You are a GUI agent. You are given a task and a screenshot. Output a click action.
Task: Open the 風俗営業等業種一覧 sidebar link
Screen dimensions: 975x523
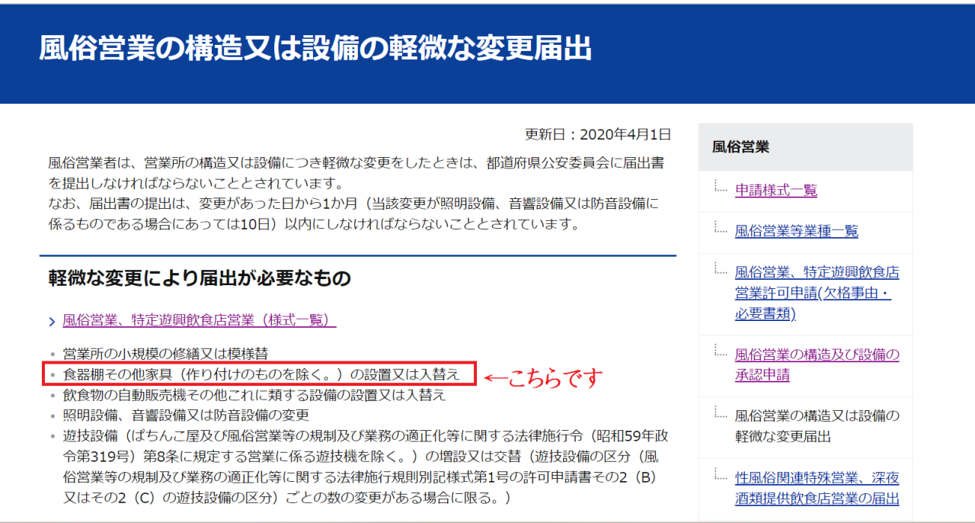[x=796, y=232]
